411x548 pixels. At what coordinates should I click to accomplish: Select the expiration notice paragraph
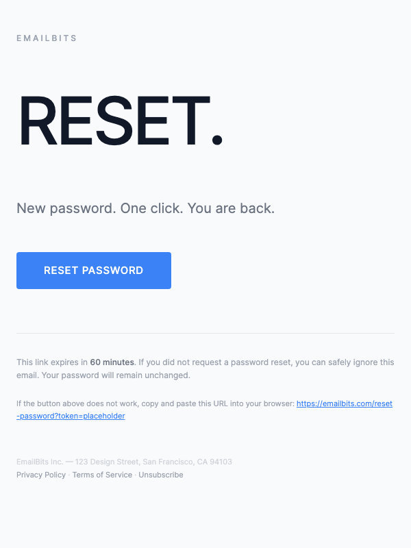pyautogui.click(x=205, y=369)
